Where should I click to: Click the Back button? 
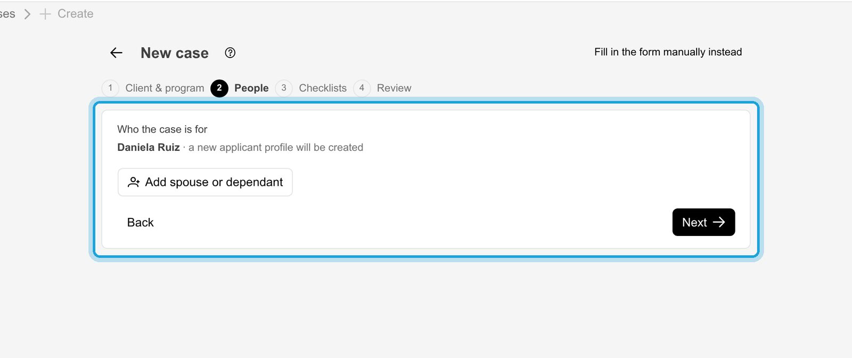click(x=140, y=222)
